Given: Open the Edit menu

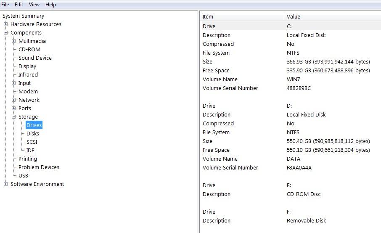Looking at the screenshot, I should tap(19, 5).
